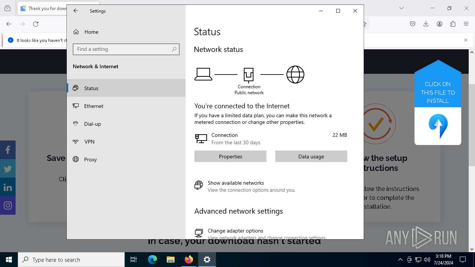Select Status in Network & Internet sidebar

126,88
